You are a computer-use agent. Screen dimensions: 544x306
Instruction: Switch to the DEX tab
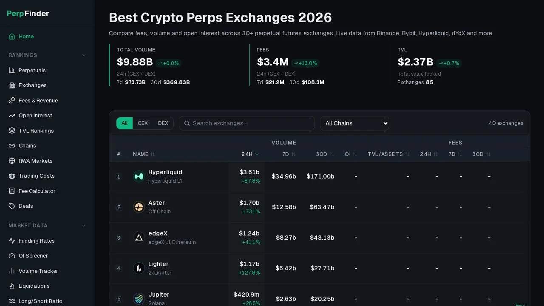click(x=163, y=123)
